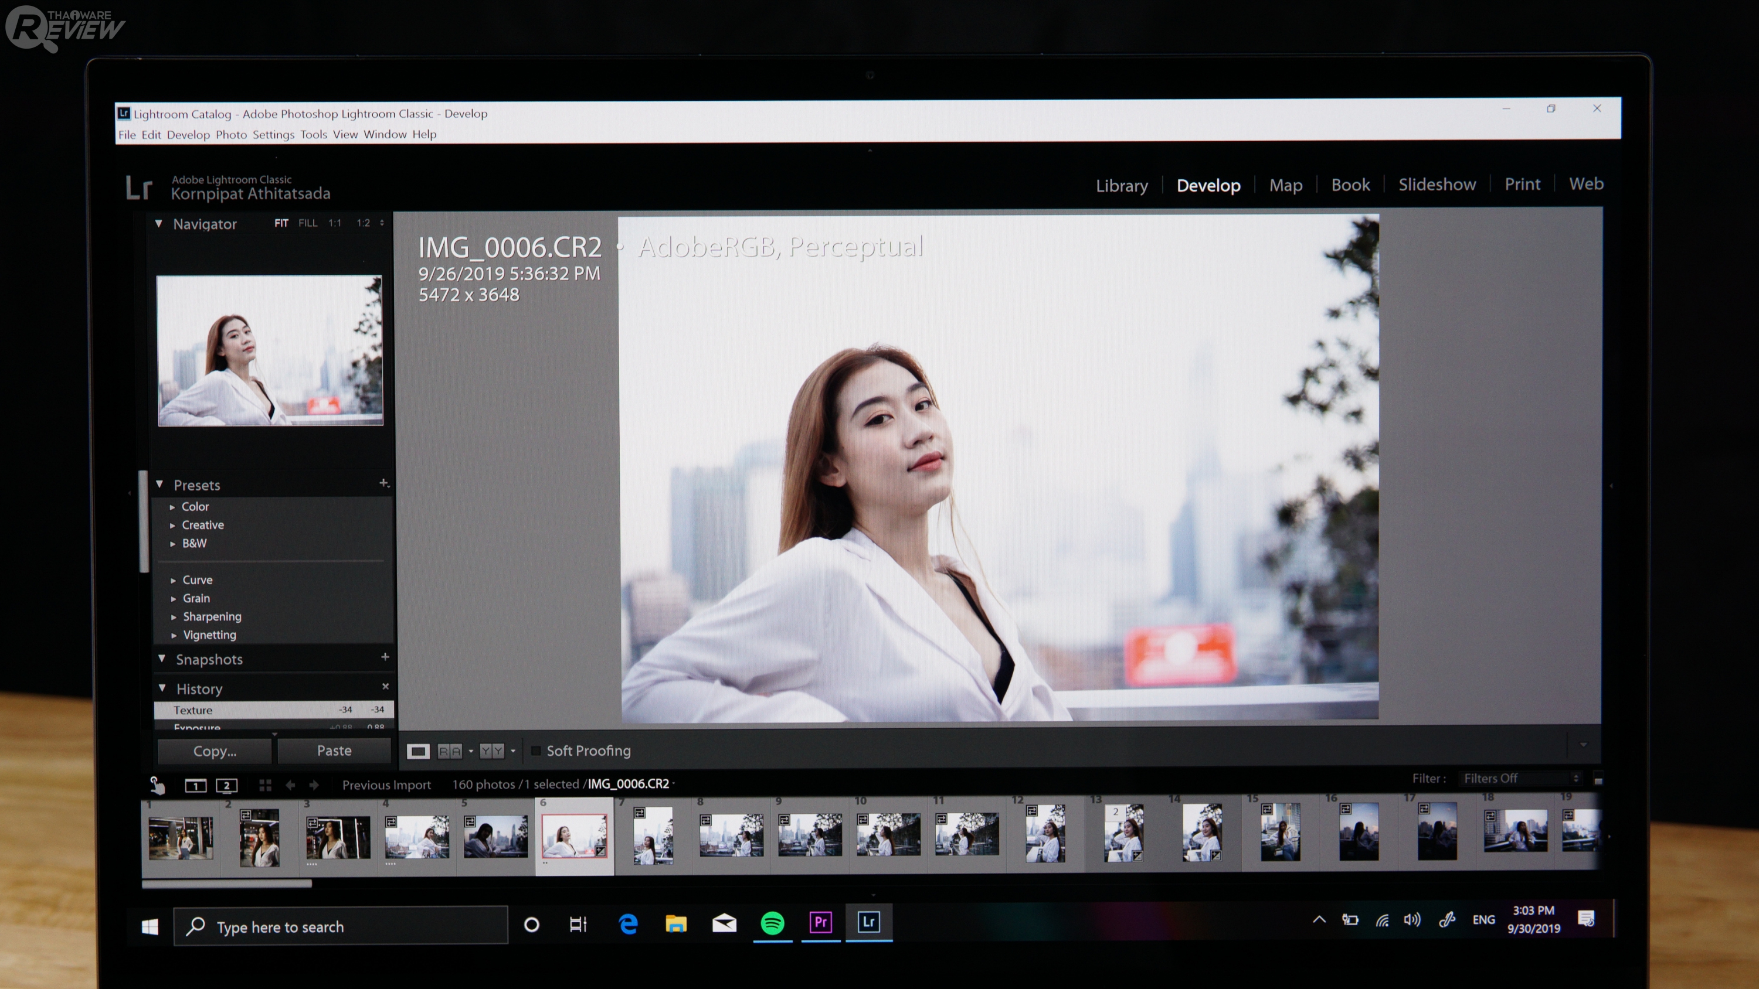Clear History using the X icon

click(x=385, y=686)
